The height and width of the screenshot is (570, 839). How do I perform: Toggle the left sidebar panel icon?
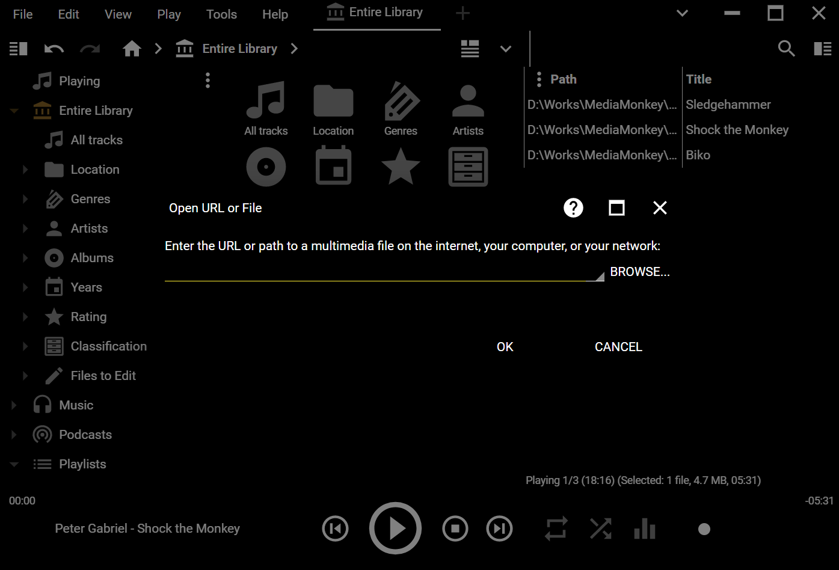tap(19, 49)
